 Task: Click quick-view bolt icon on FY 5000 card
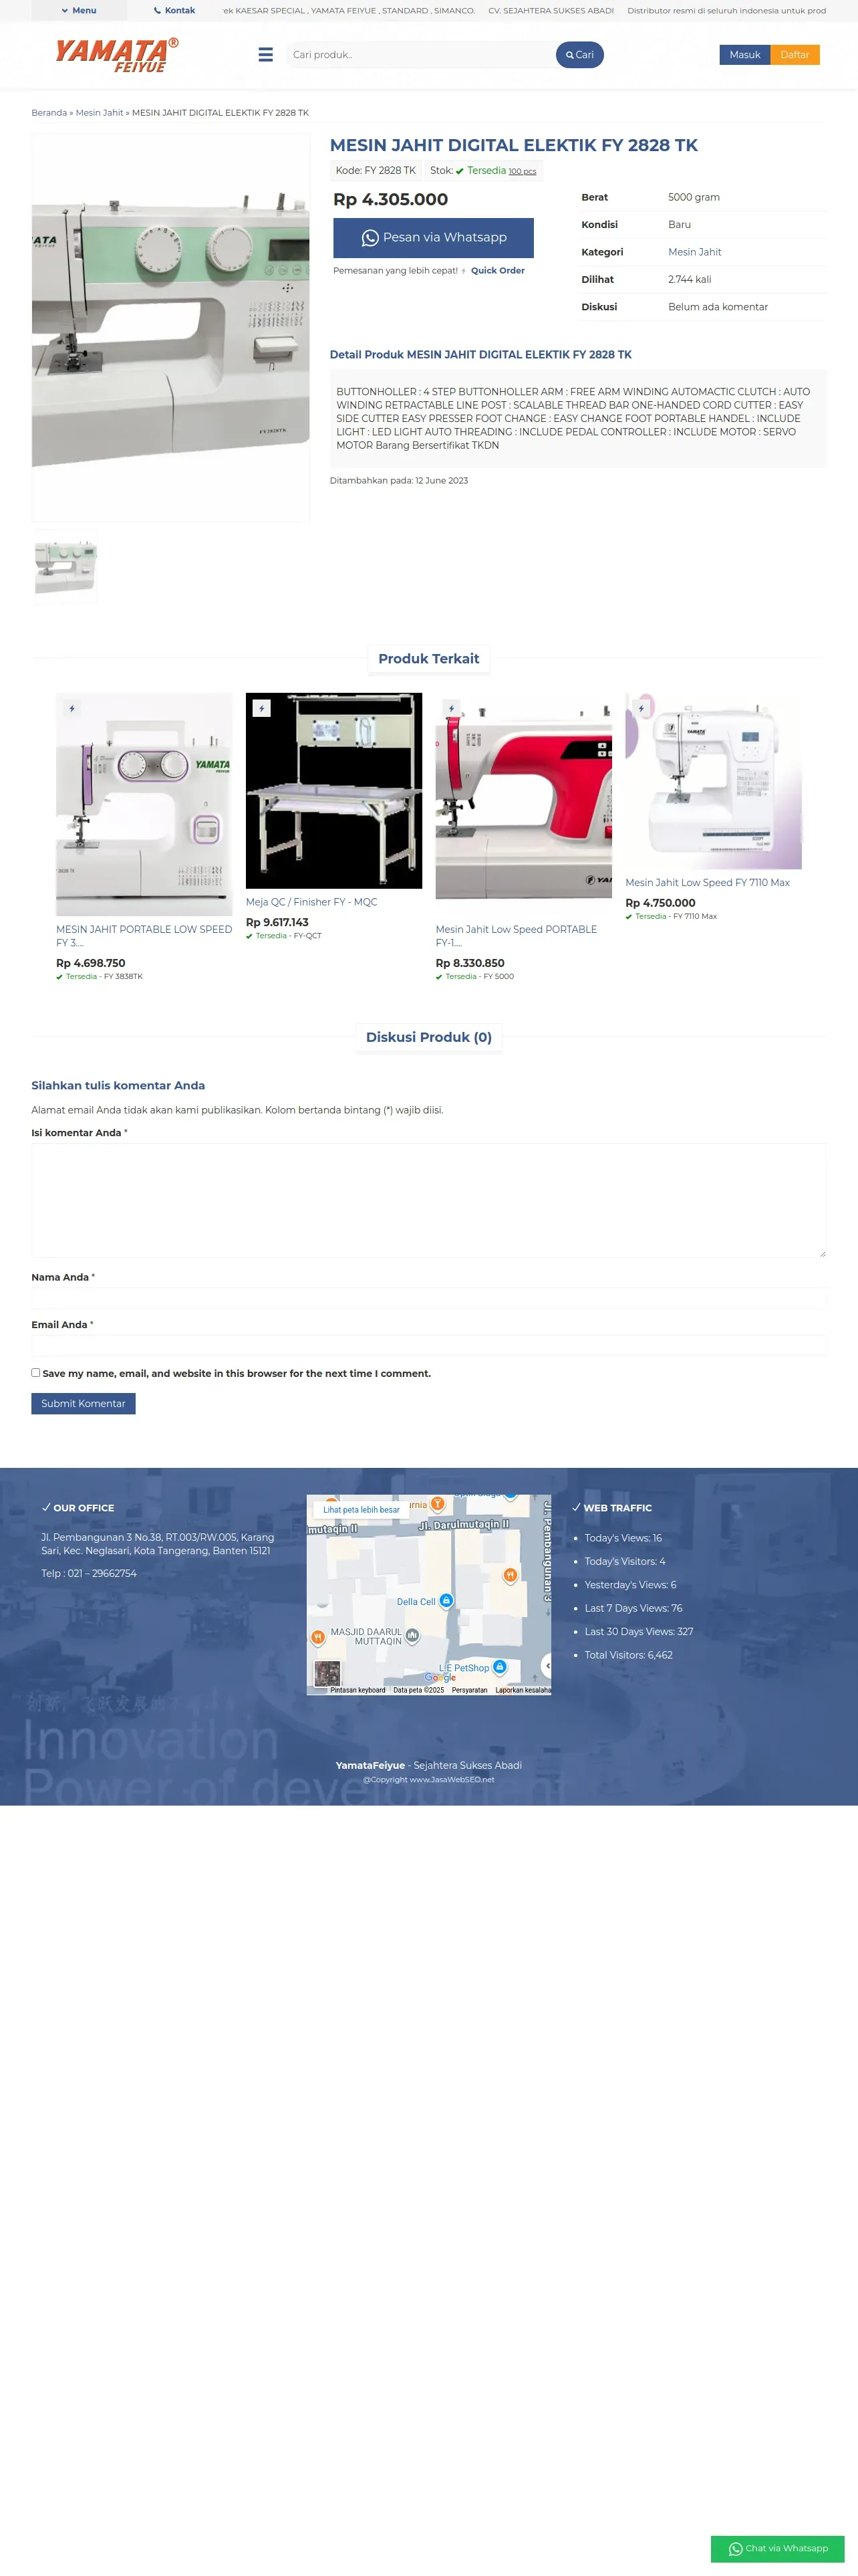[452, 709]
